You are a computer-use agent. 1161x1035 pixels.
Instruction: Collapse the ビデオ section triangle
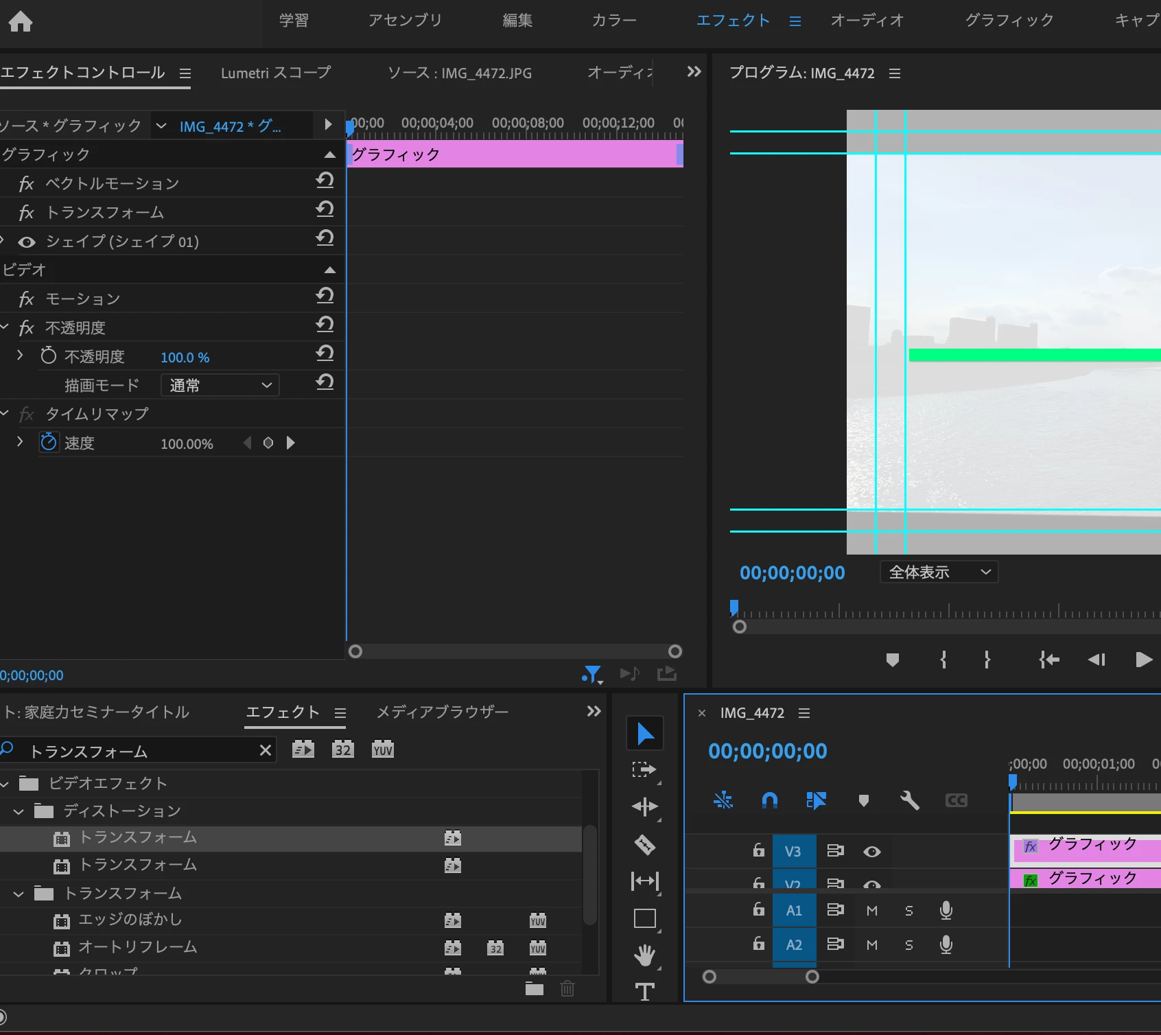[x=330, y=270]
